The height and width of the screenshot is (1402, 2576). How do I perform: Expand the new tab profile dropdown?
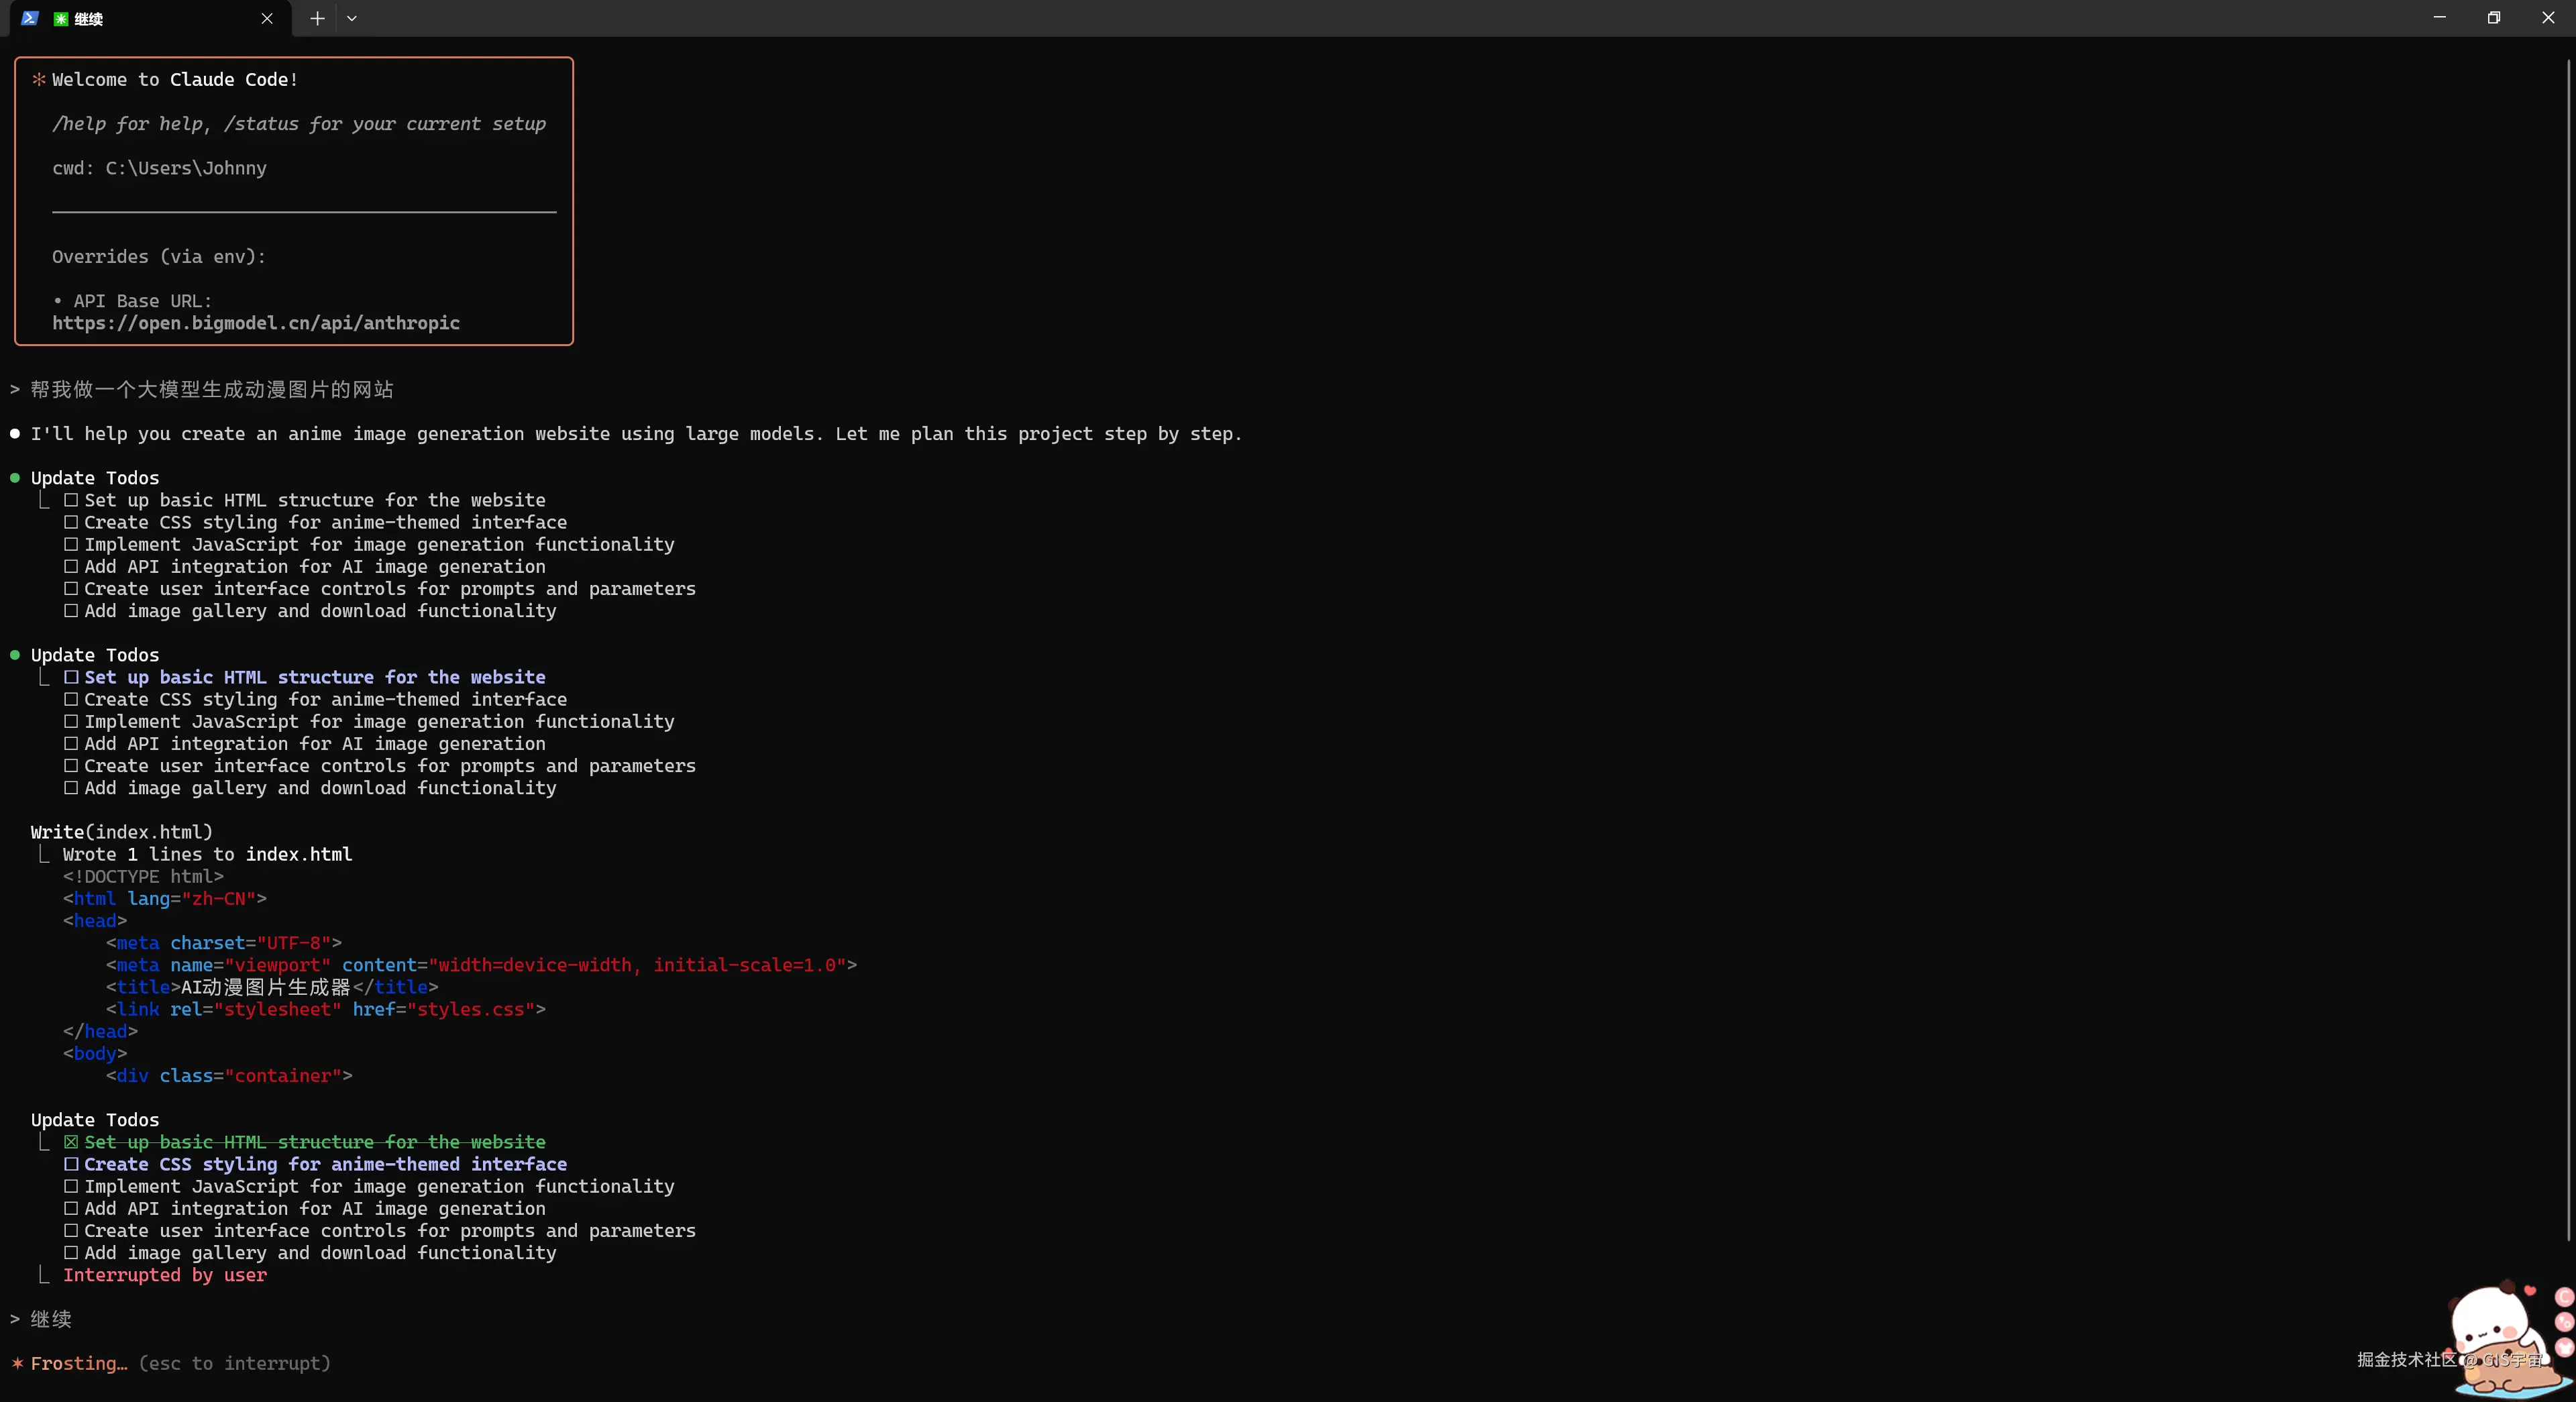[x=352, y=18]
